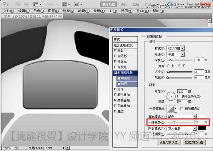
Task: Click the 大小 value field showing 3
Action: (199, 72)
